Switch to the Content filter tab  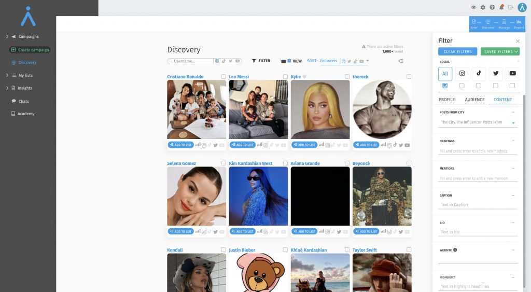coord(502,100)
